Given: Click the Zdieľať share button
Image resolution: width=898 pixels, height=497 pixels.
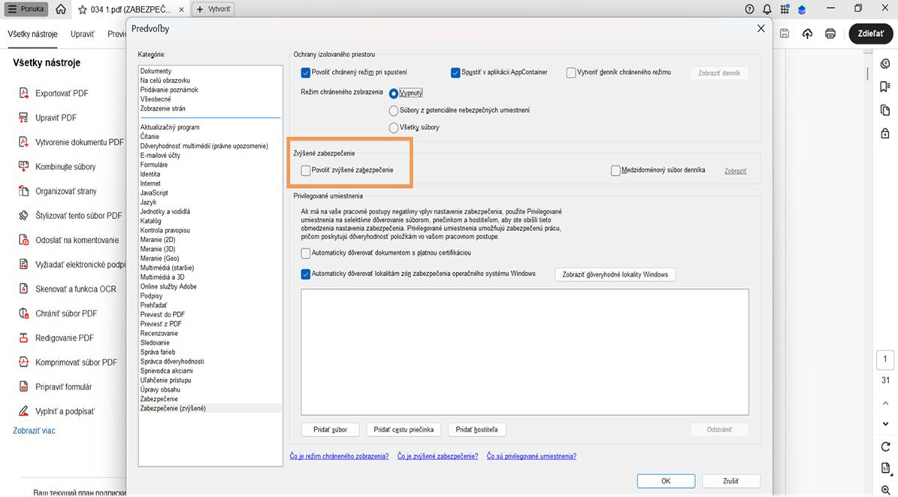Looking at the screenshot, I should click(870, 33).
